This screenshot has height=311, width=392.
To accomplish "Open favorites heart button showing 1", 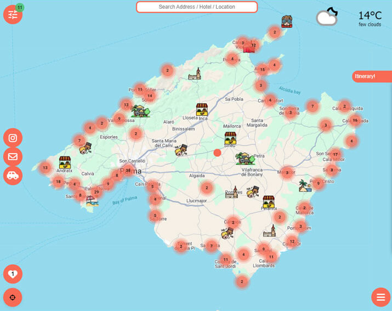I will (x=13, y=274).
